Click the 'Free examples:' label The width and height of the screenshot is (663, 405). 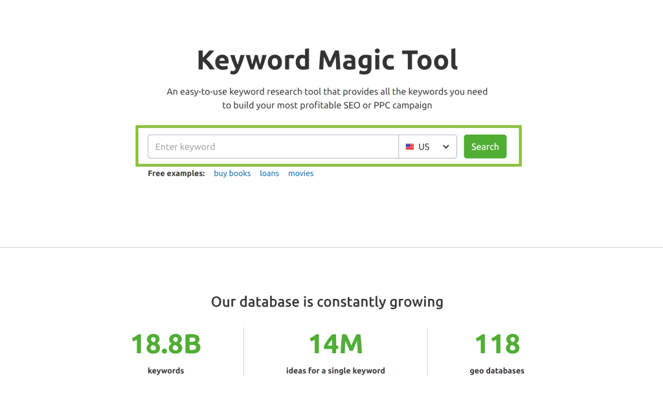point(176,173)
